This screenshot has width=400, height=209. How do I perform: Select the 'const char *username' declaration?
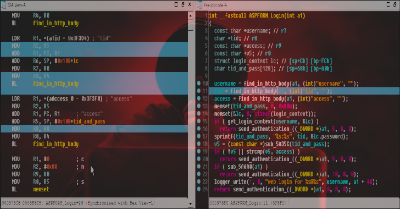point(250,31)
